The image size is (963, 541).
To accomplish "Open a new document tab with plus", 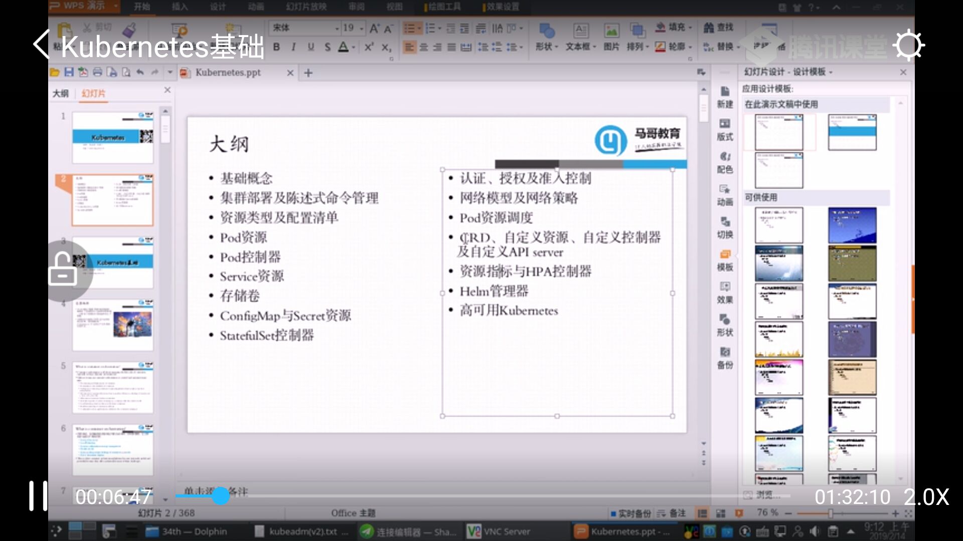I will coord(308,73).
